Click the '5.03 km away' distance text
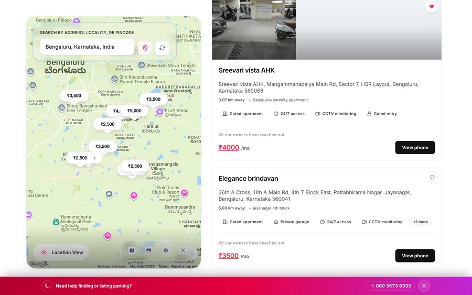 pos(231,208)
